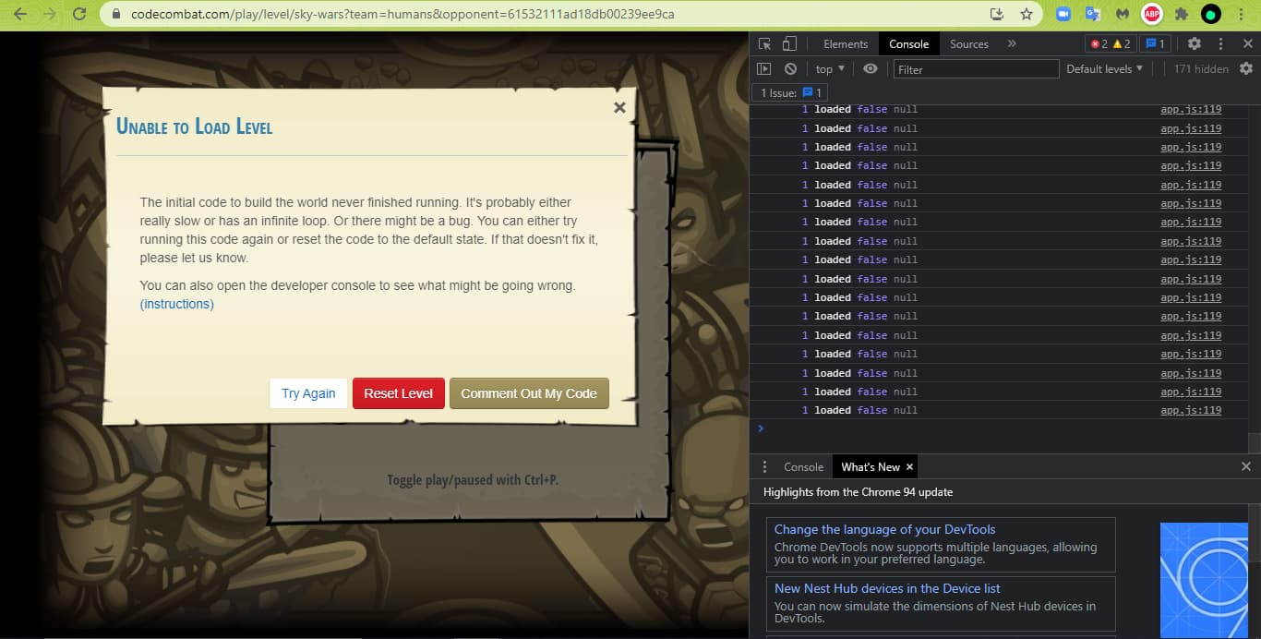Open the Chrome three-dot menu
The image size is (1261, 639).
(1242, 14)
